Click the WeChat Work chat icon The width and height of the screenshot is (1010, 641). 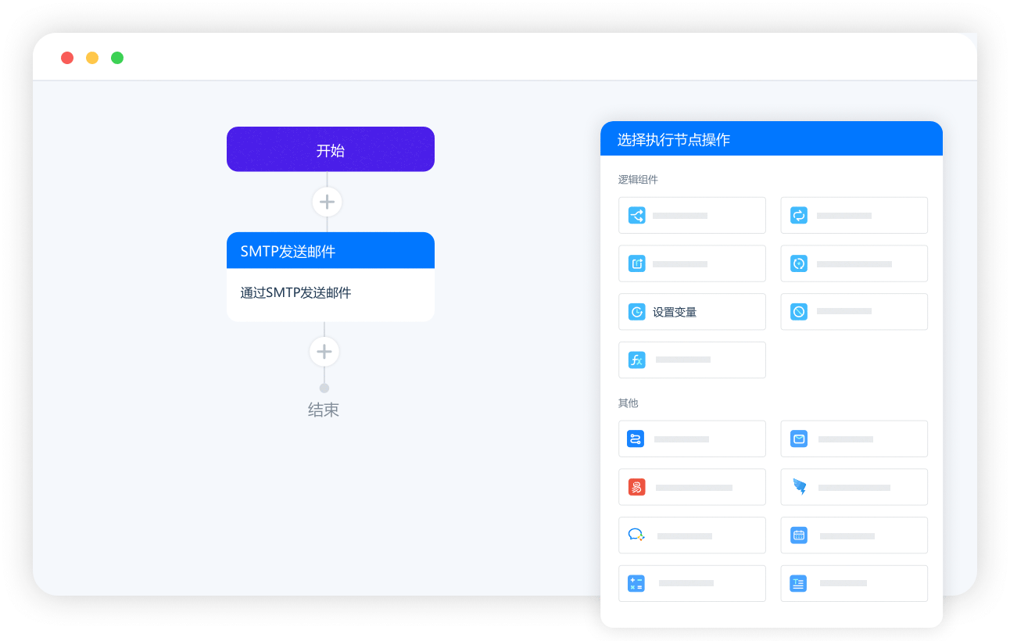636,535
